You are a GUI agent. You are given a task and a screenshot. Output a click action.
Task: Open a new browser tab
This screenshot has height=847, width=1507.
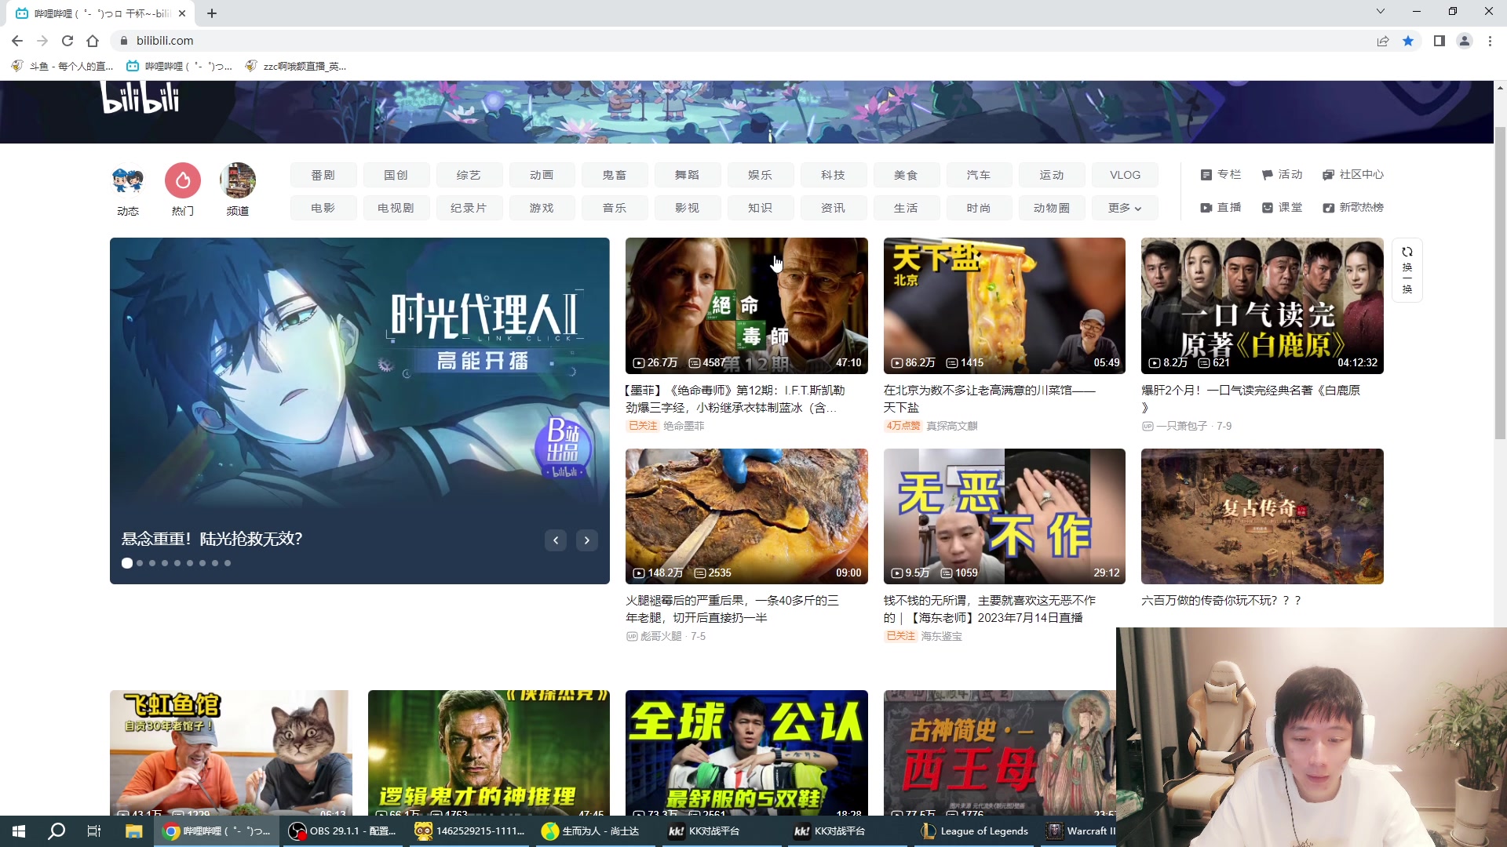212,13
